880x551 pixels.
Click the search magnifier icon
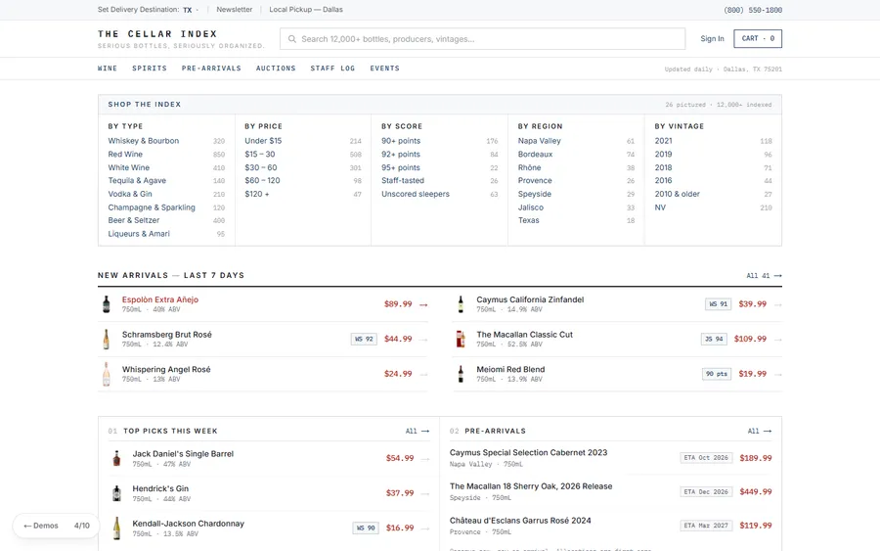coord(291,39)
